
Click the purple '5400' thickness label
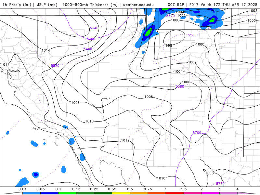click(91, 39)
